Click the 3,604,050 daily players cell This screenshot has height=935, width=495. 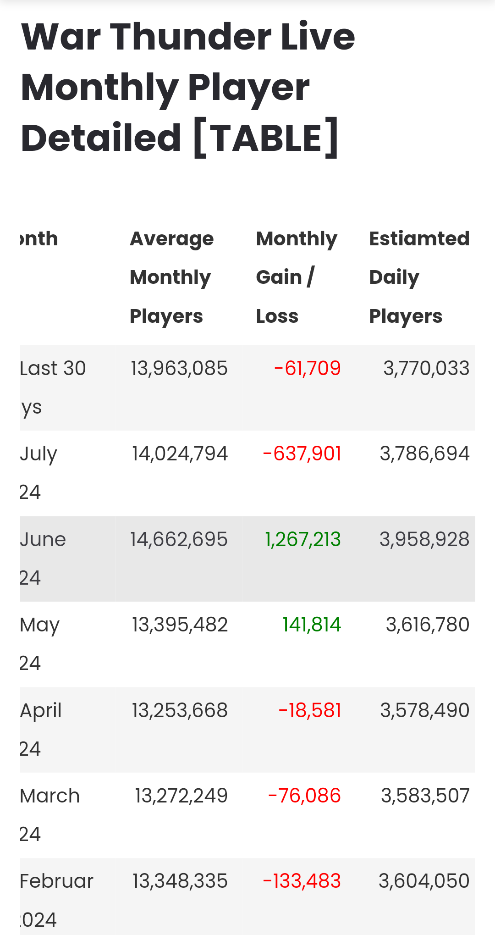(424, 881)
